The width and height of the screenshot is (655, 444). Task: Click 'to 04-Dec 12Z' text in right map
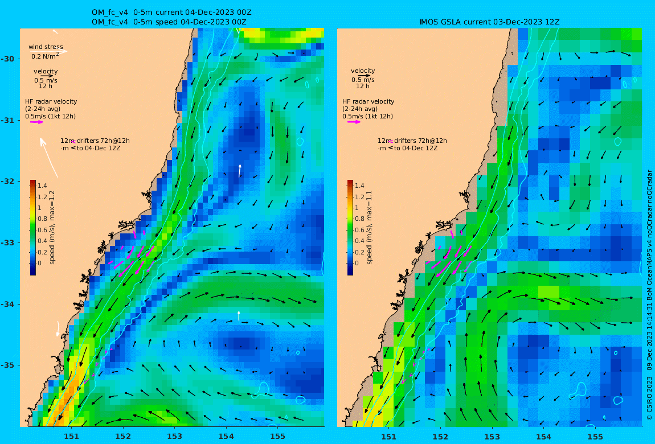tap(416, 148)
